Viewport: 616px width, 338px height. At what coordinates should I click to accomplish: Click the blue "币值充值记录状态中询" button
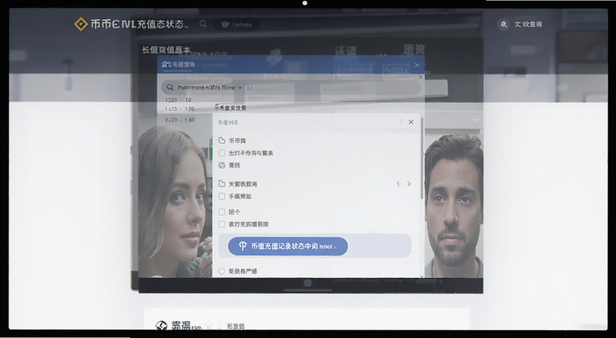[x=288, y=247]
